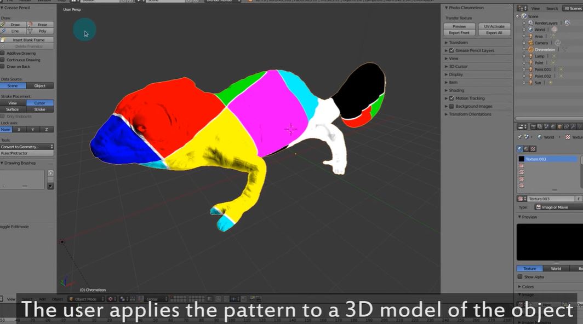Toggle Motion Tracking checkbox

451,99
